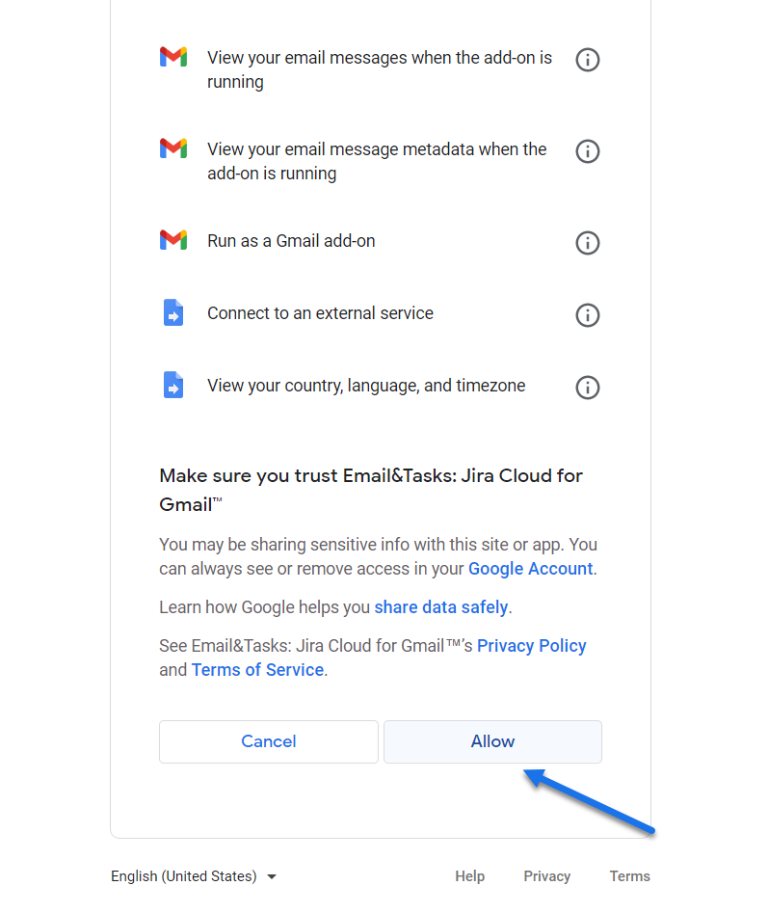View the Terms of Service link
The image size is (768, 913).
point(257,670)
